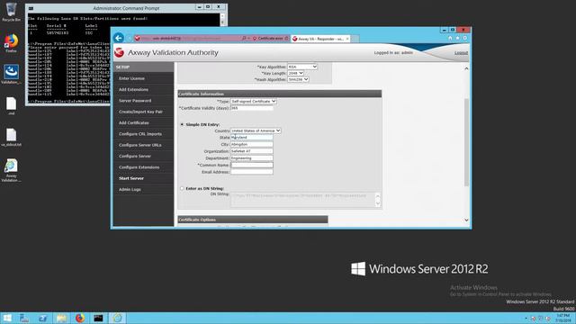
Task: Open Firefox desktop shortcut
Action: pyautogui.click(x=11, y=42)
